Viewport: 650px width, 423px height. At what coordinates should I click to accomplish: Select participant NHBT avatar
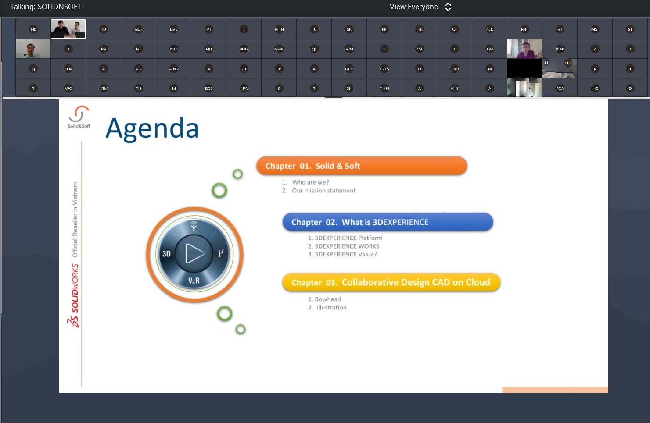pyautogui.click(x=279, y=49)
